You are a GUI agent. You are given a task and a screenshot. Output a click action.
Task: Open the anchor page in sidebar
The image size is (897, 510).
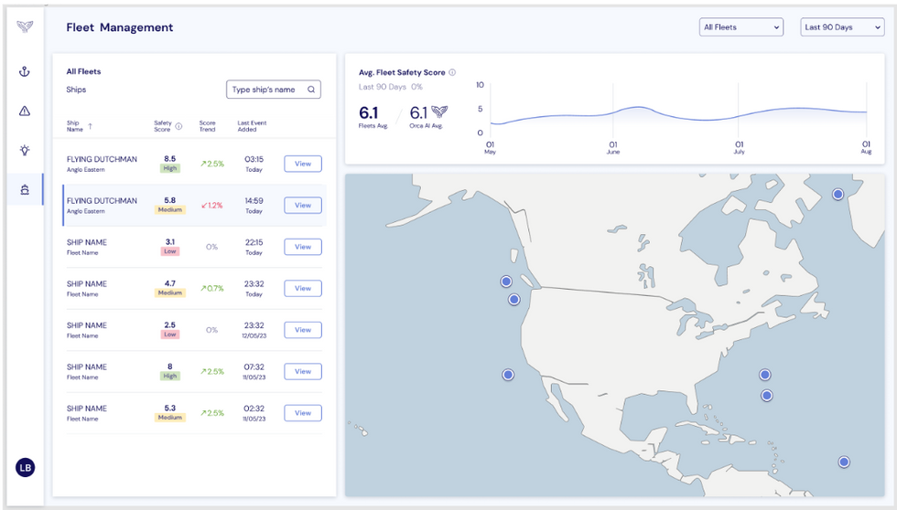point(25,72)
